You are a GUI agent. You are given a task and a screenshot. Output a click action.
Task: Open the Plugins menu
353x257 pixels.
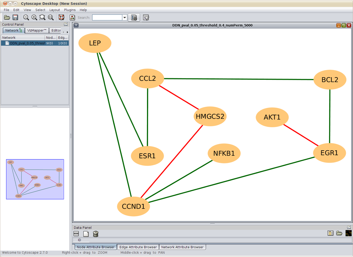point(70,10)
